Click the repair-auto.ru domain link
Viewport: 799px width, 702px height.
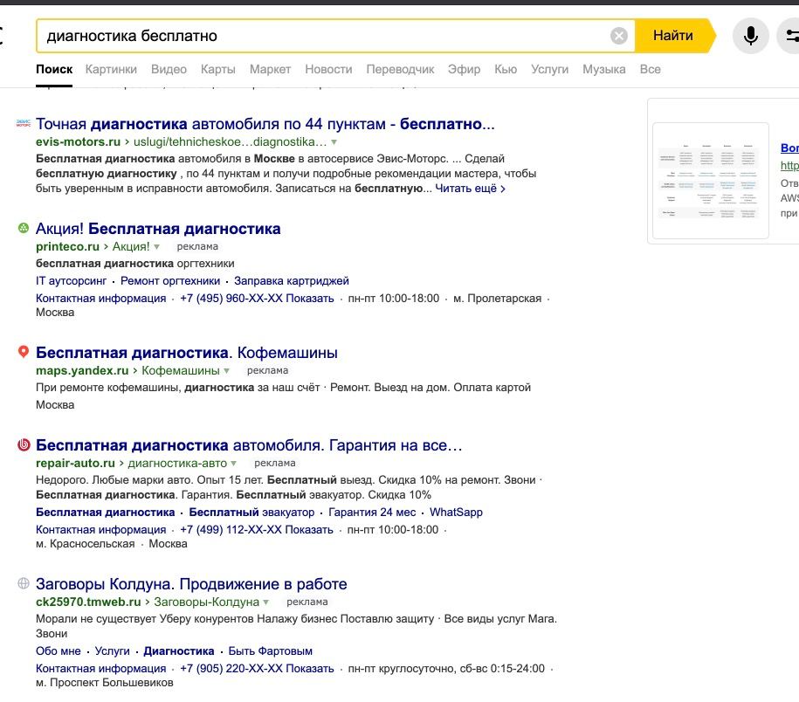[x=75, y=463]
